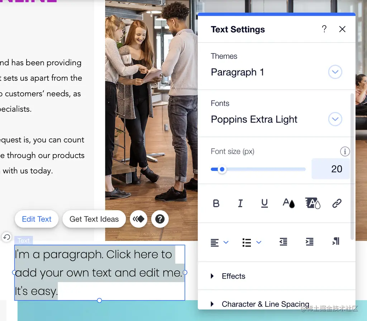Click the link icon in Text Settings
Screen dimensions: 367x321
tap(337, 203)
